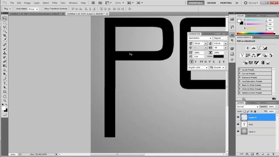Select the Crop tool
Screen dimensions: 279x157
[5, 36]
